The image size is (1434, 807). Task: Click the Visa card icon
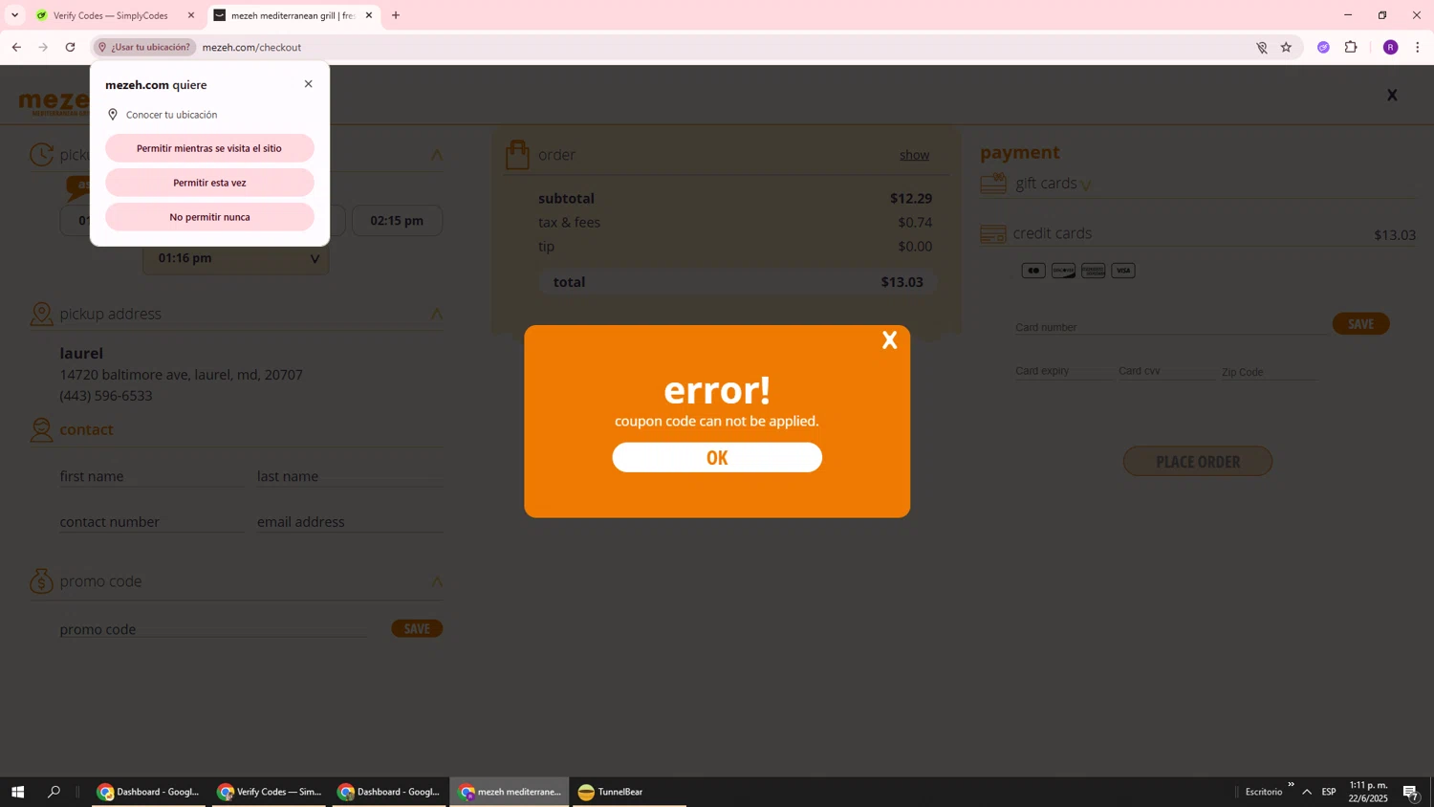point(1123,271)
